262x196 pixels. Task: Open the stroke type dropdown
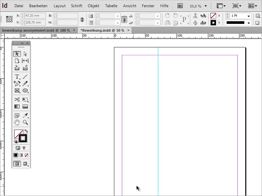coord(249,23)
